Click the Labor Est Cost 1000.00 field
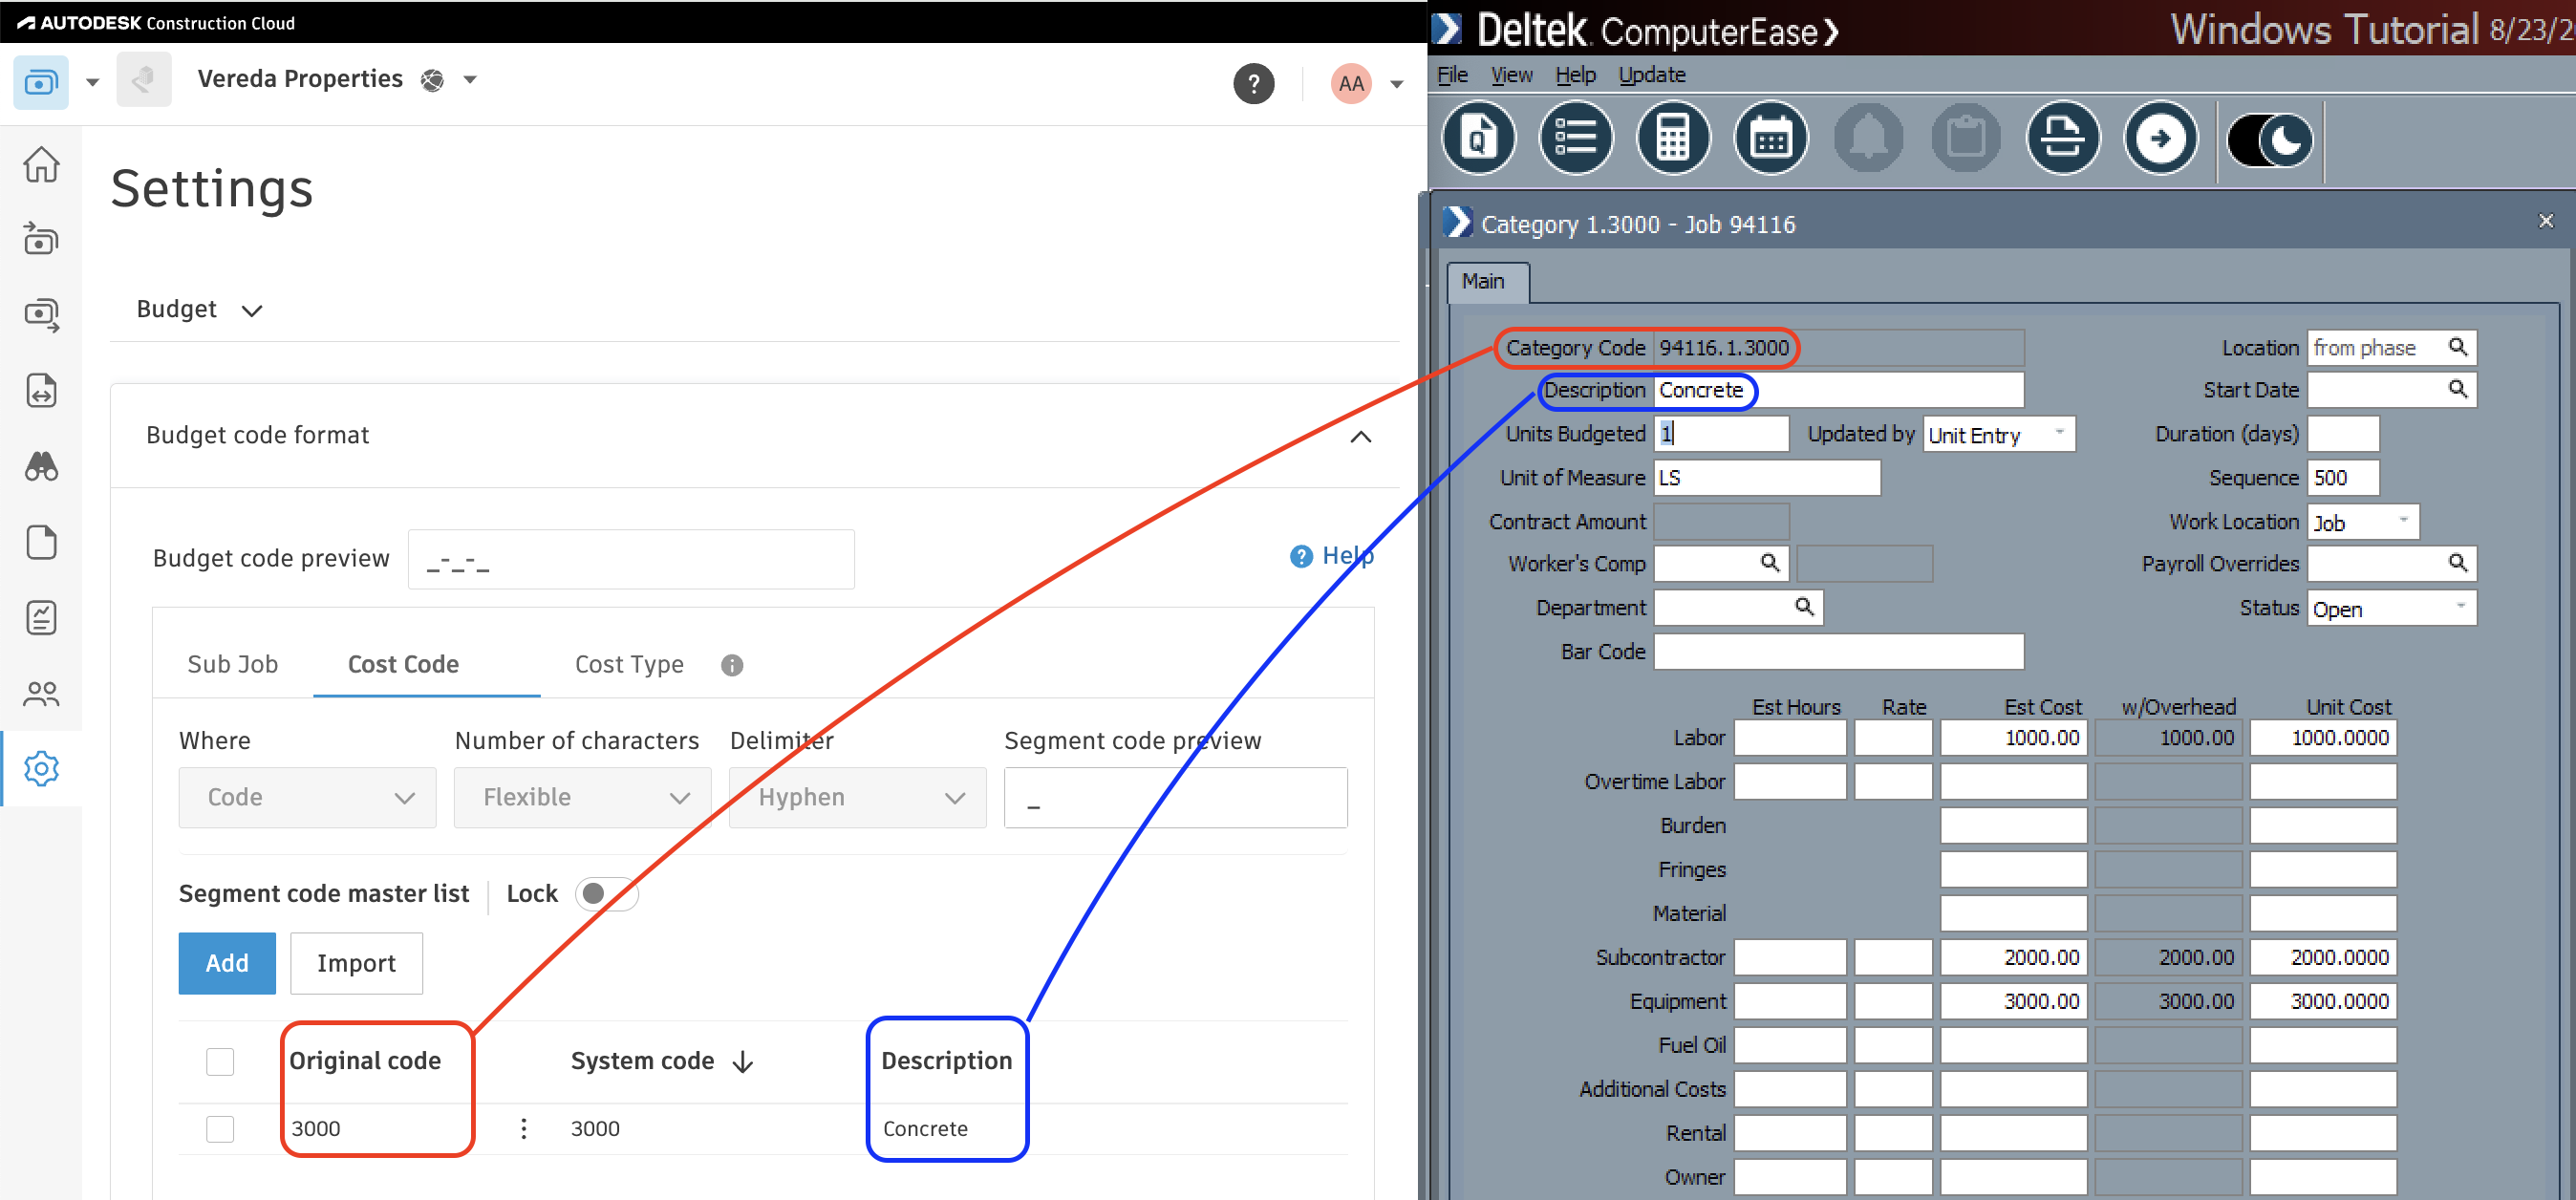The width and height of the screenshot is (2576, 1200). [x=2013, y=738]
